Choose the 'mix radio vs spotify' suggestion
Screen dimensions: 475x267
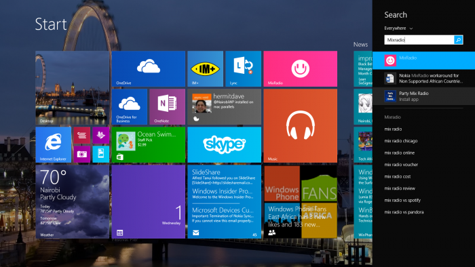pyautogui.click(x=402, y=200)
